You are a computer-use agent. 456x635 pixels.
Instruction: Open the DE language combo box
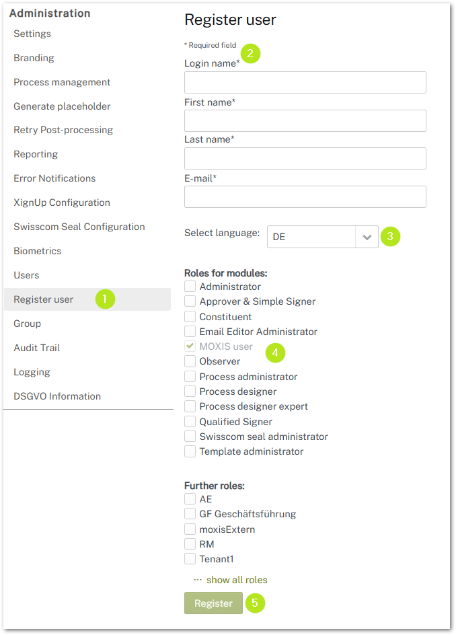point(311,237)
